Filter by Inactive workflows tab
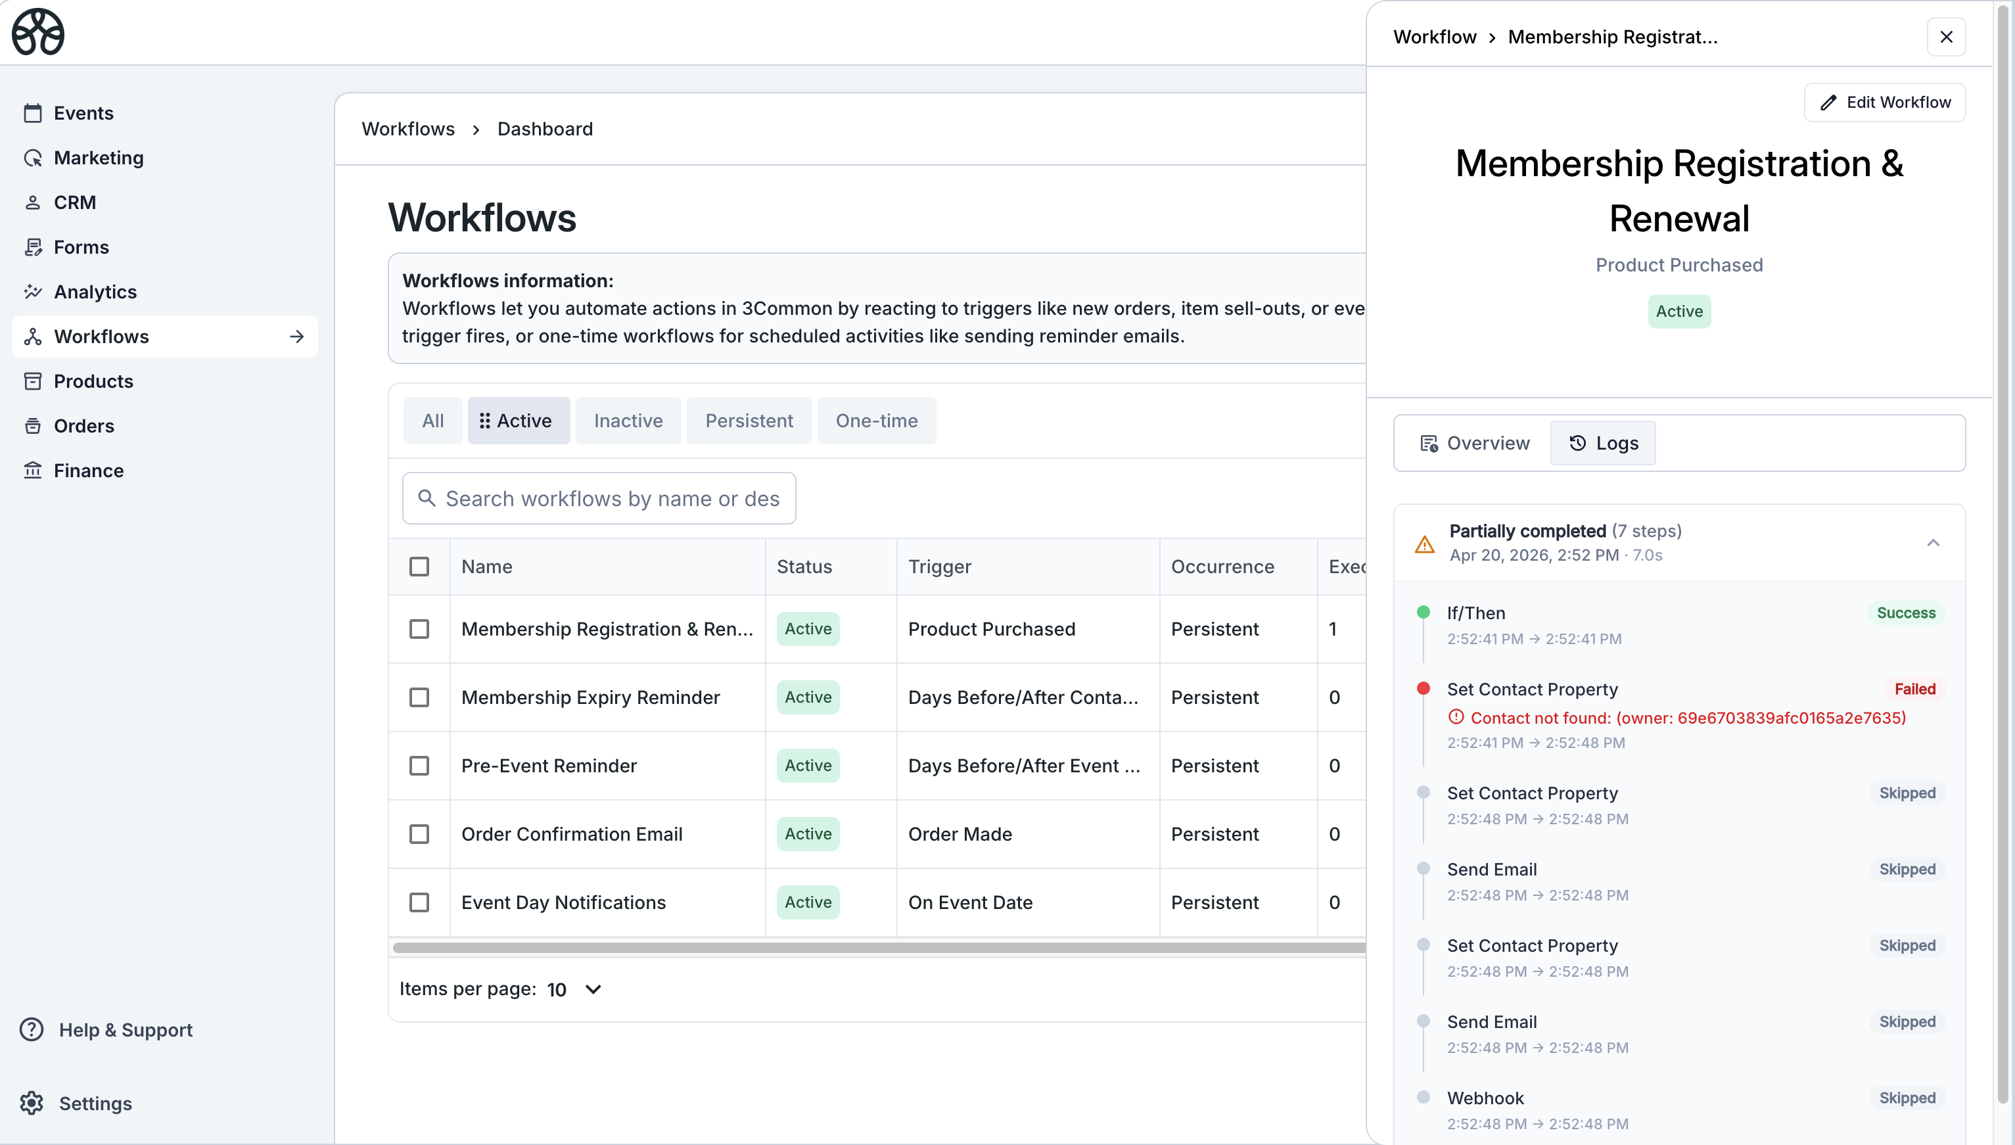 (628, 421)
